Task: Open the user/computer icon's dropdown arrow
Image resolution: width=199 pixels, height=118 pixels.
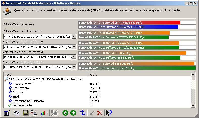Action: pyautogui.click(x=38, y=113)
